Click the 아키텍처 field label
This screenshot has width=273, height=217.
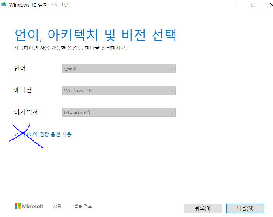click(x=26, y=112)
